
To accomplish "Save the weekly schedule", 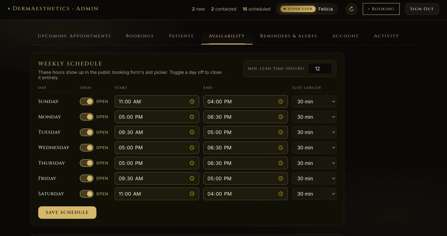I will pos(67,212).
